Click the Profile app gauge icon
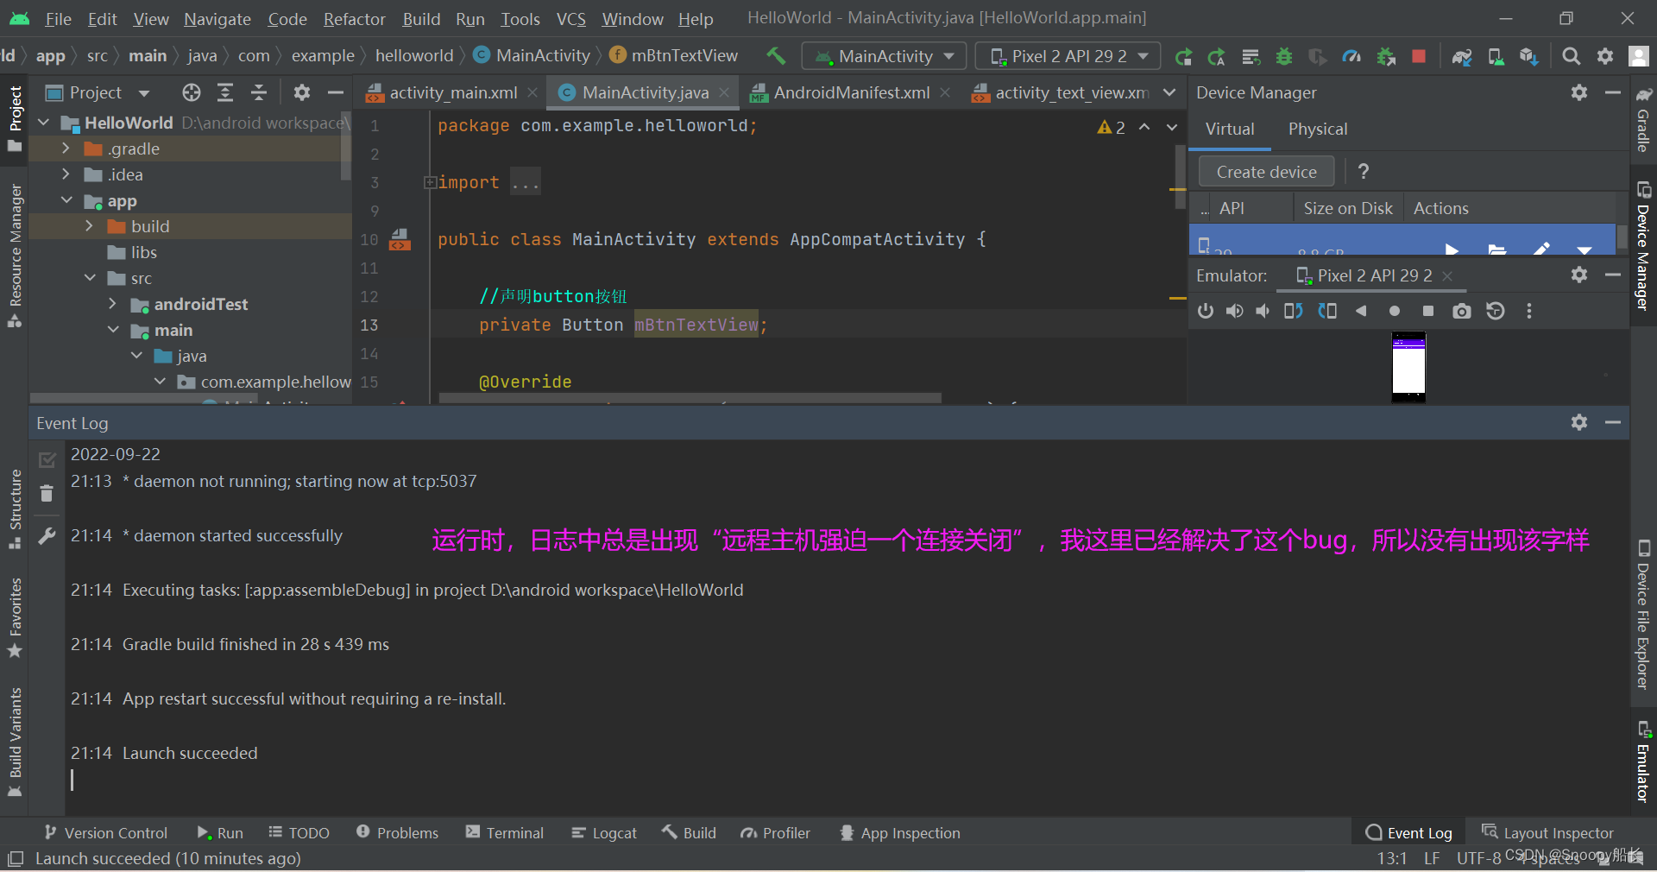 (1351, 56)
